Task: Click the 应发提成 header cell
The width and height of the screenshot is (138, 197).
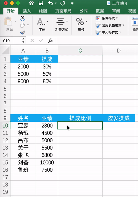Action: 119,118
